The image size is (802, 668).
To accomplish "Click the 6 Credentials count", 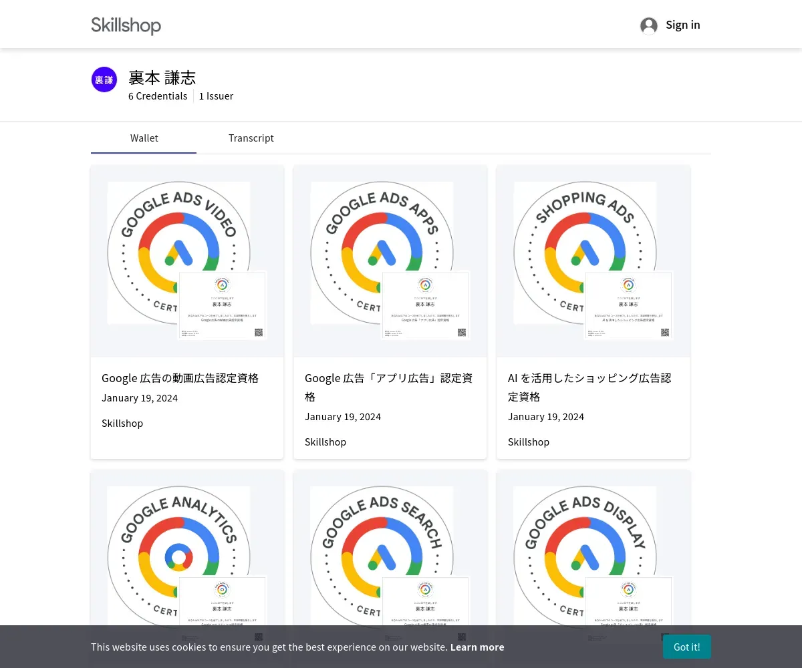I will (158, 96).
